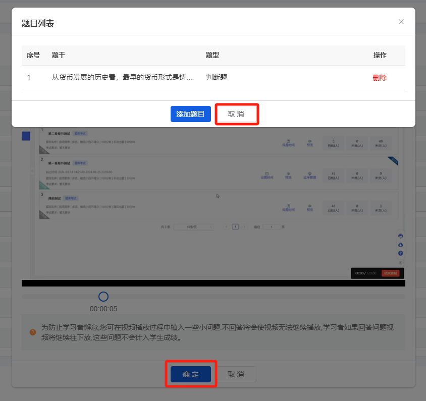
Task: Click the small target icon below the help icon
Action: (400, 262)
